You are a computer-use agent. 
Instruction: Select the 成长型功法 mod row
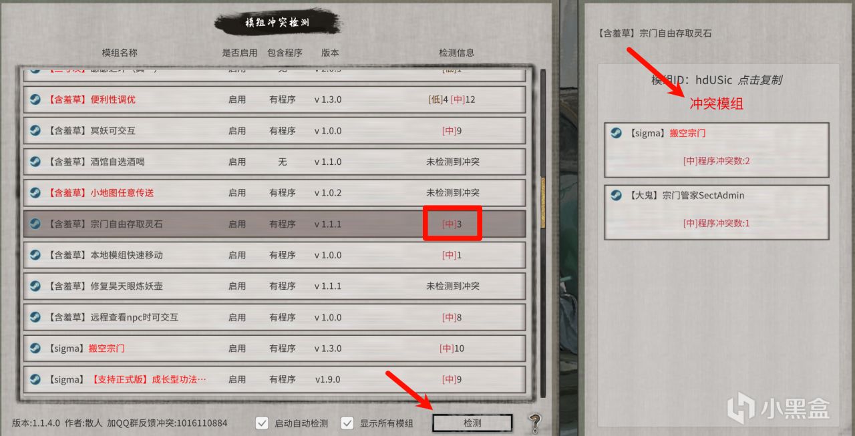pos(275,379)
